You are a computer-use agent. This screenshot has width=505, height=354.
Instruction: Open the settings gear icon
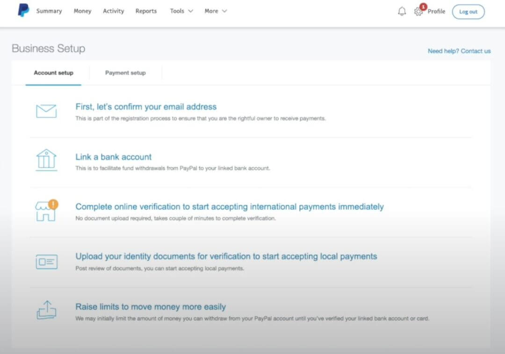(418, 12)
